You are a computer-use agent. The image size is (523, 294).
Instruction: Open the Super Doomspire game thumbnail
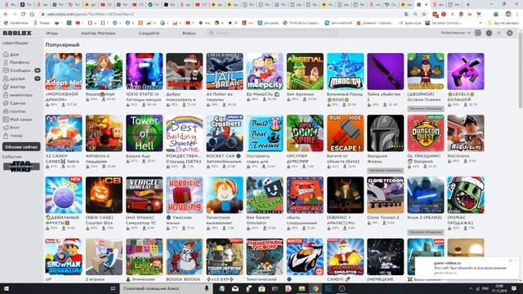pos(305,133)
